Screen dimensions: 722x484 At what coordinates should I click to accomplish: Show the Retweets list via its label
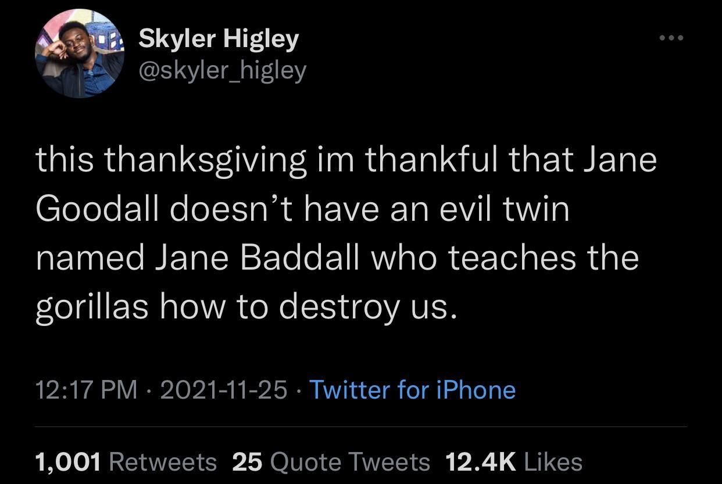click(x=163, y=463)
